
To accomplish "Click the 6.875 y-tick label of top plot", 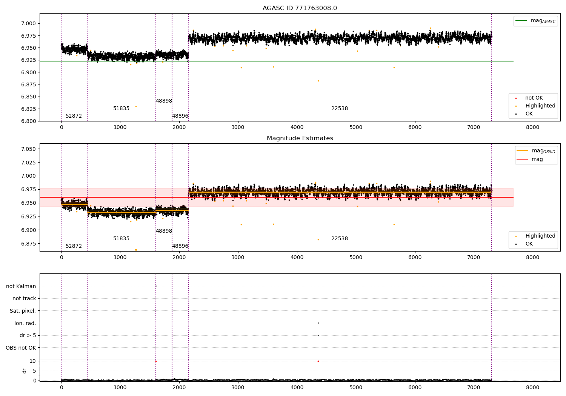I will (28, 84).
